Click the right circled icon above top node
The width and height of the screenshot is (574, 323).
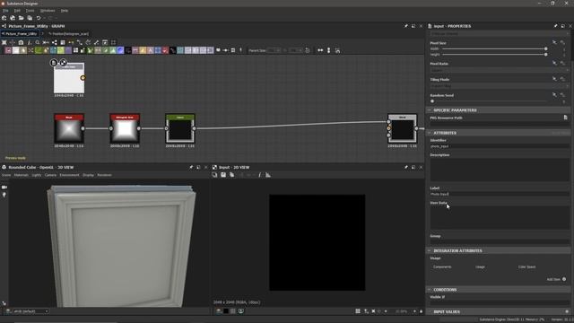coord(63,63)
